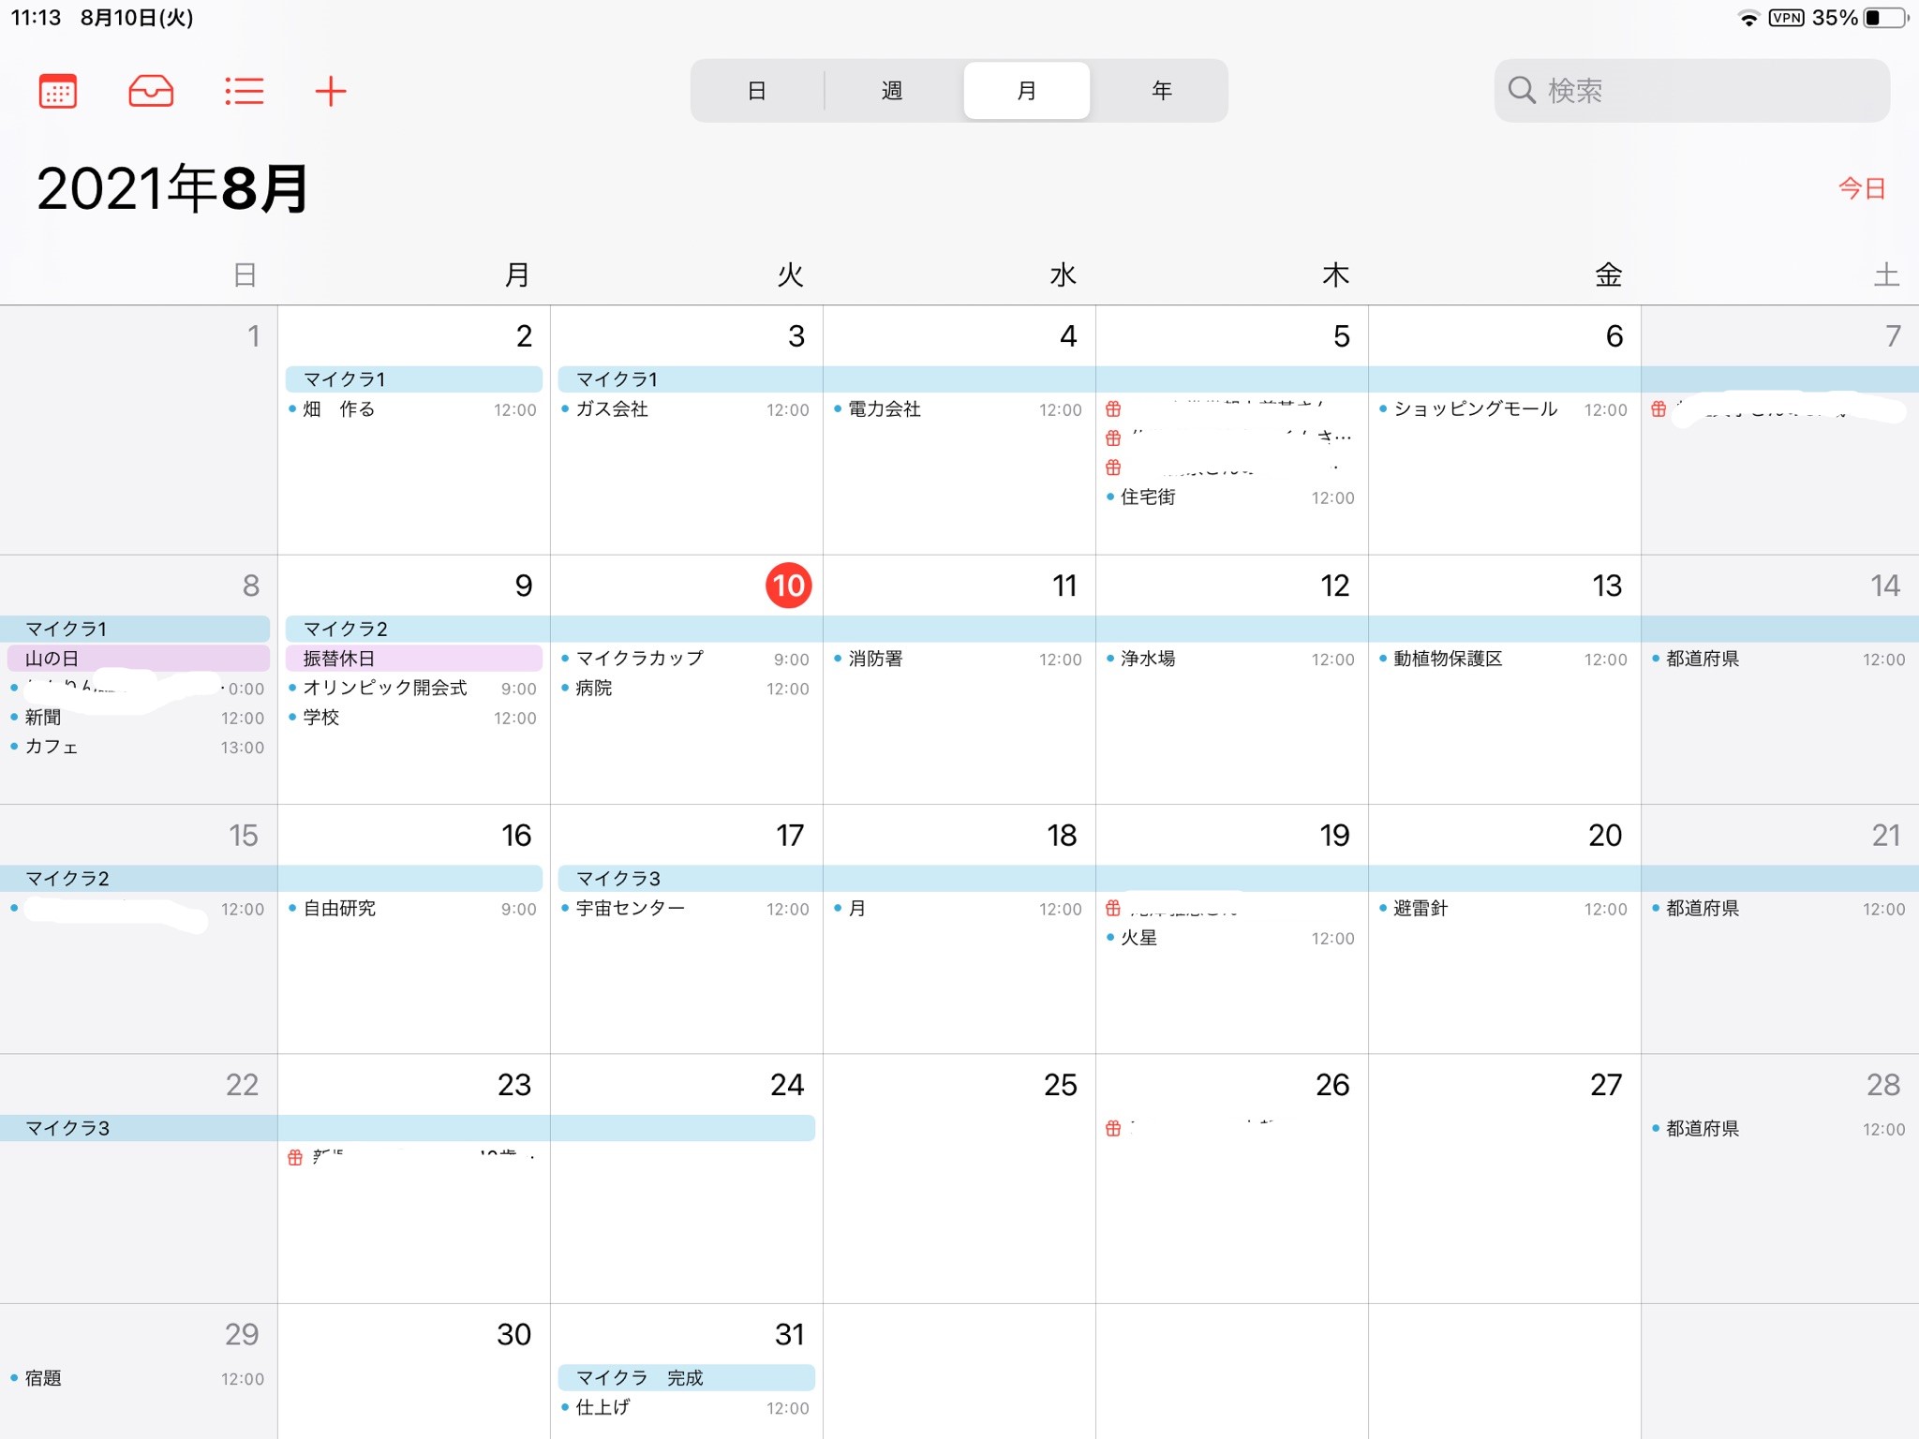
Task: Open オリンピック開会式 event
Action: tap(413, 689)
